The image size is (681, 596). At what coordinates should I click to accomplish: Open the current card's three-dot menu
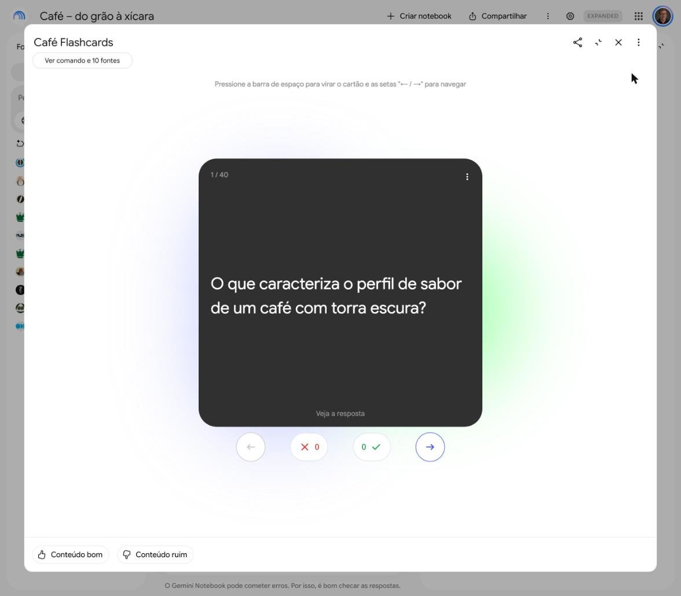[x=467, y=177]
